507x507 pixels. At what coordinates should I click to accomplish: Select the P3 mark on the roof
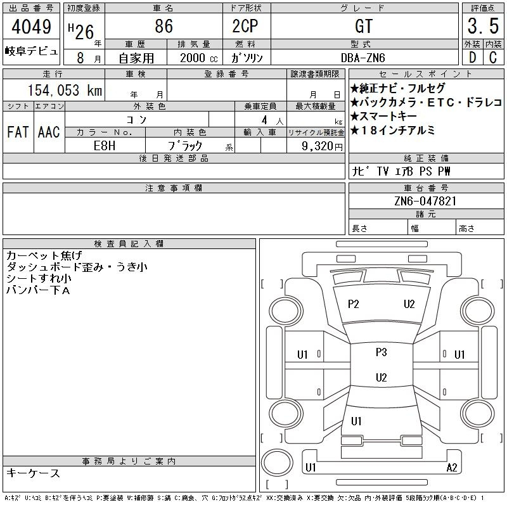[381, 352]
